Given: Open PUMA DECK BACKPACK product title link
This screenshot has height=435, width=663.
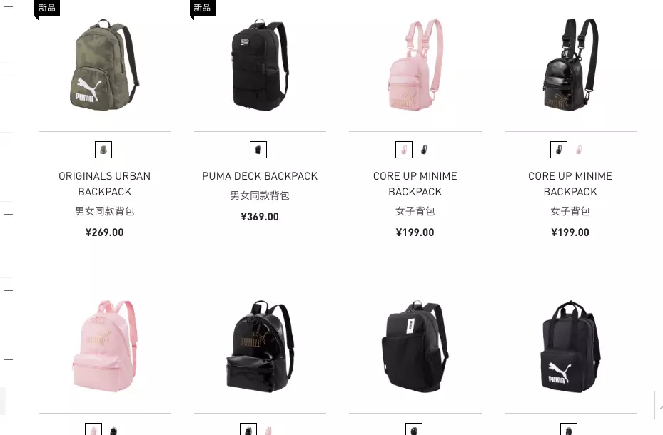Looking at the screenshot, I should click(x=260, y=176).
